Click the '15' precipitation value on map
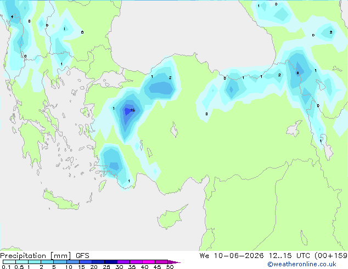The image size is (348, 269). click(x=132, y=110)
